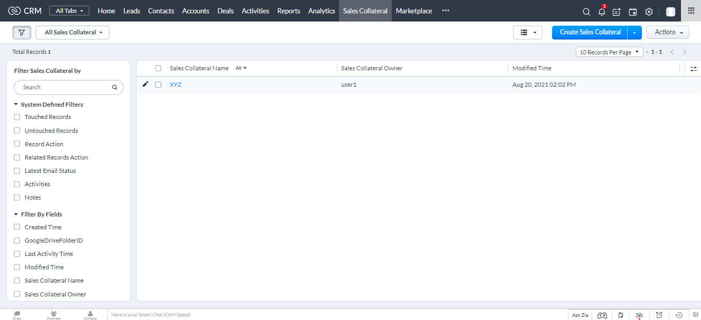
Task: Open Chats in the bottom bar
Action: [17, 315]
